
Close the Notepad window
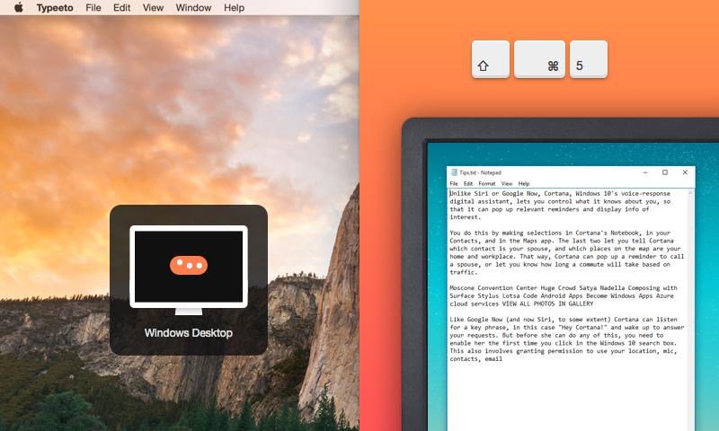point(685,172)
